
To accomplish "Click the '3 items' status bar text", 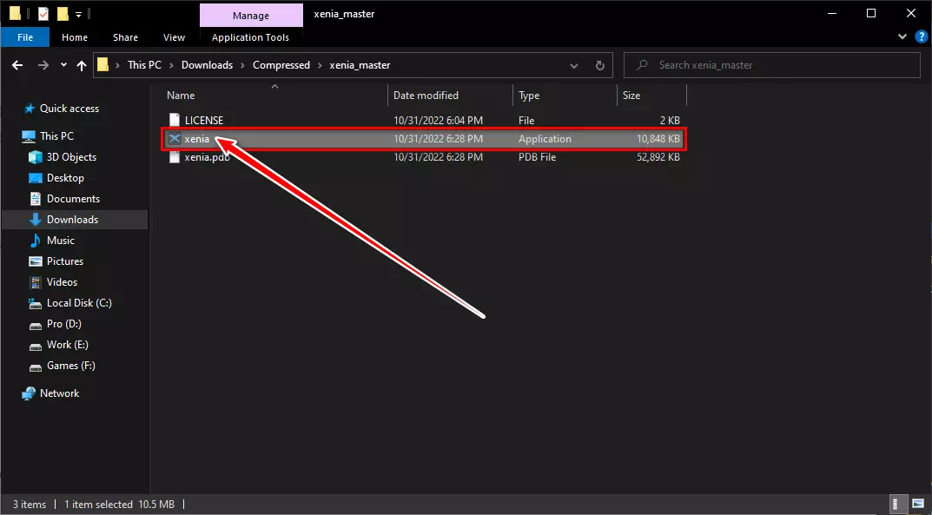I will tap(30, 505).
